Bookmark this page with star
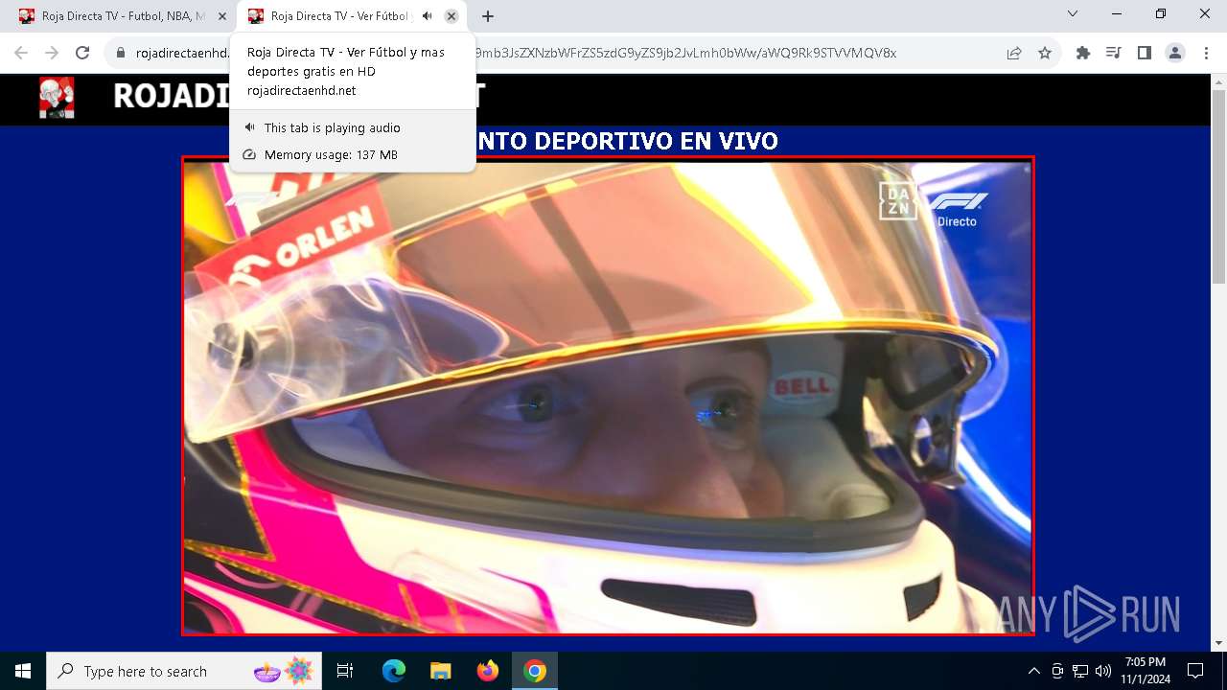The width and height of the screenshot is (1227, 690). pyautogui.click(x=1045, y=53)
